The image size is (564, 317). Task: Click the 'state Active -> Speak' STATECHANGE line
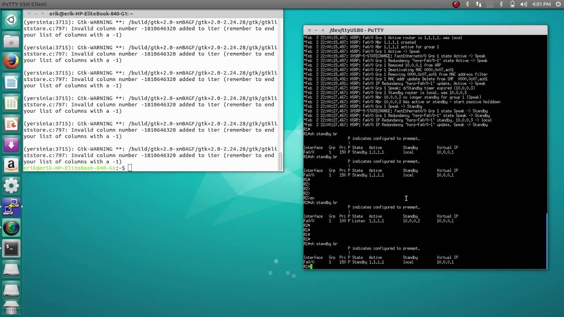tap(394, 56)
